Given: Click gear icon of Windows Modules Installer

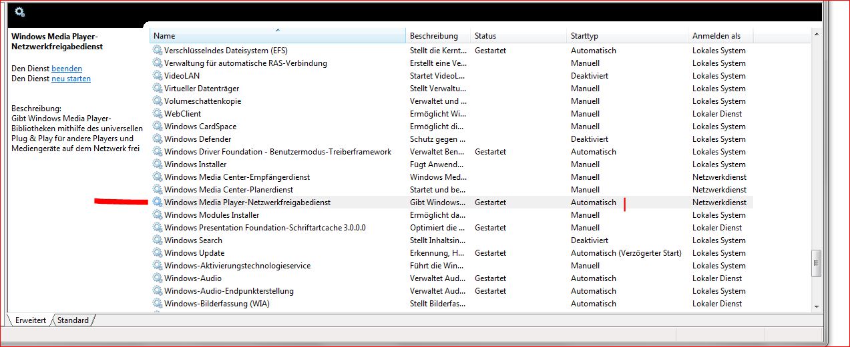Looking at the screenshot, I should click(158, 215).
